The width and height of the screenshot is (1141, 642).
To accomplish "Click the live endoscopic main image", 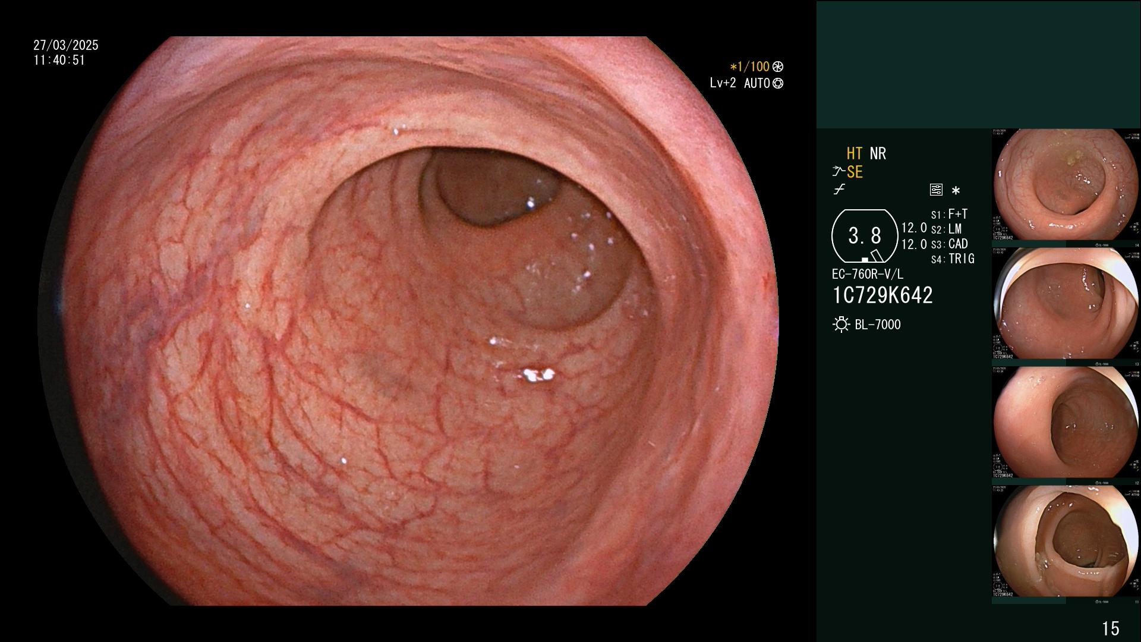I will (408, 321).
